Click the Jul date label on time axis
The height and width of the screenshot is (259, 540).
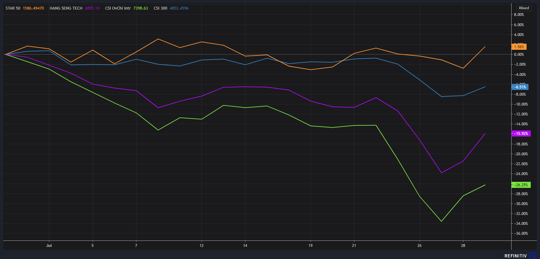click(x=49, y=246)
